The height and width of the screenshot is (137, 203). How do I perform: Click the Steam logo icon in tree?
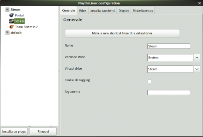[x=12, y=21]
